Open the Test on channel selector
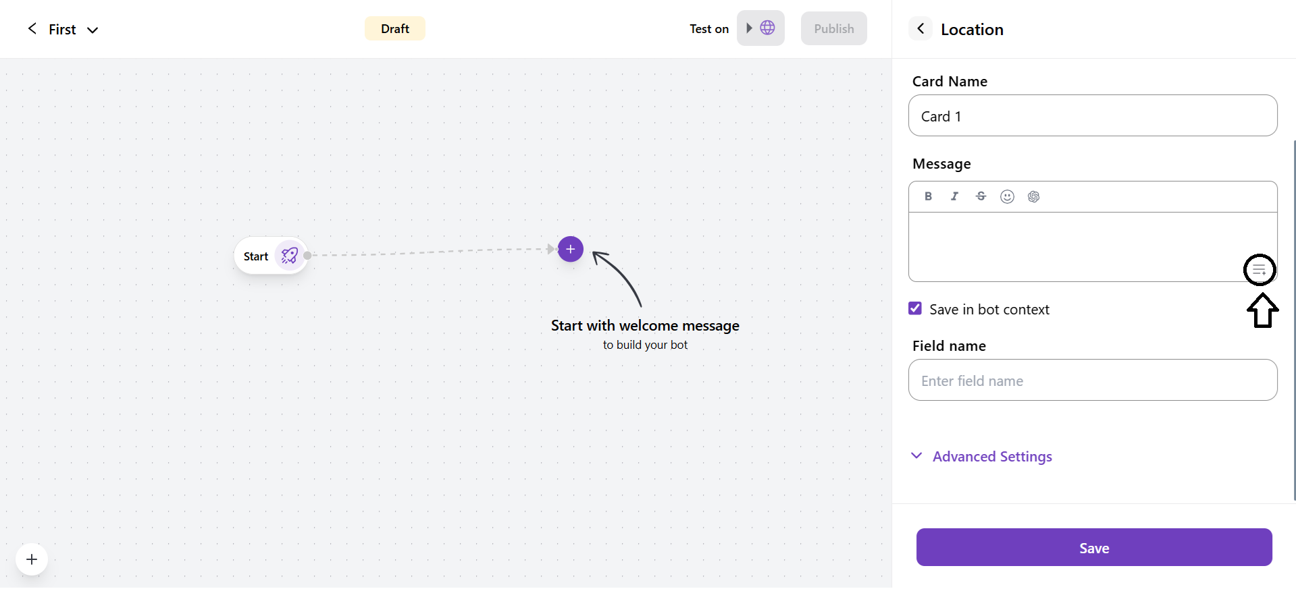 pyautogui.click(x=760, y=28)
